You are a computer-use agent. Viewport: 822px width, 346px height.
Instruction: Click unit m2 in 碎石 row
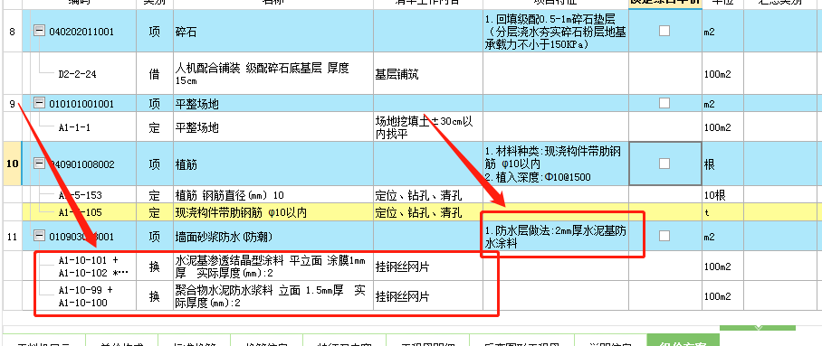(x=709, y=32)
